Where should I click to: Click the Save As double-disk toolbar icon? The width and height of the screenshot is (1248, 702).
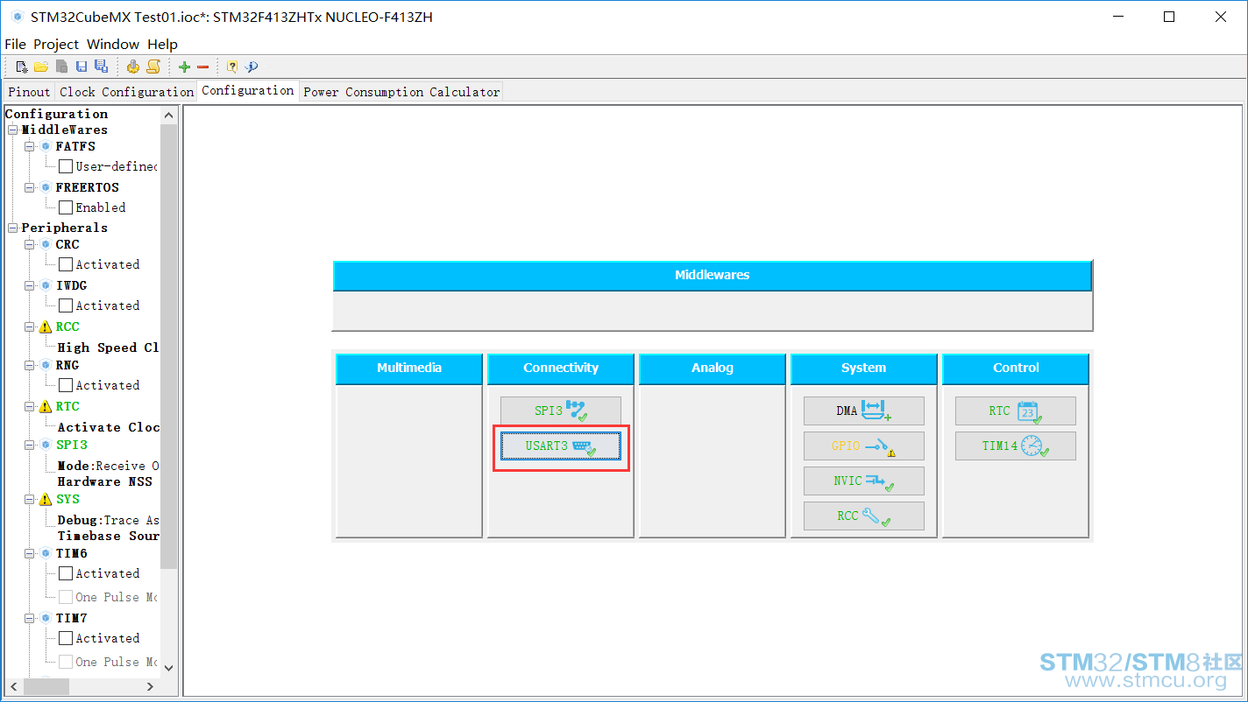(x=101, y=67)
